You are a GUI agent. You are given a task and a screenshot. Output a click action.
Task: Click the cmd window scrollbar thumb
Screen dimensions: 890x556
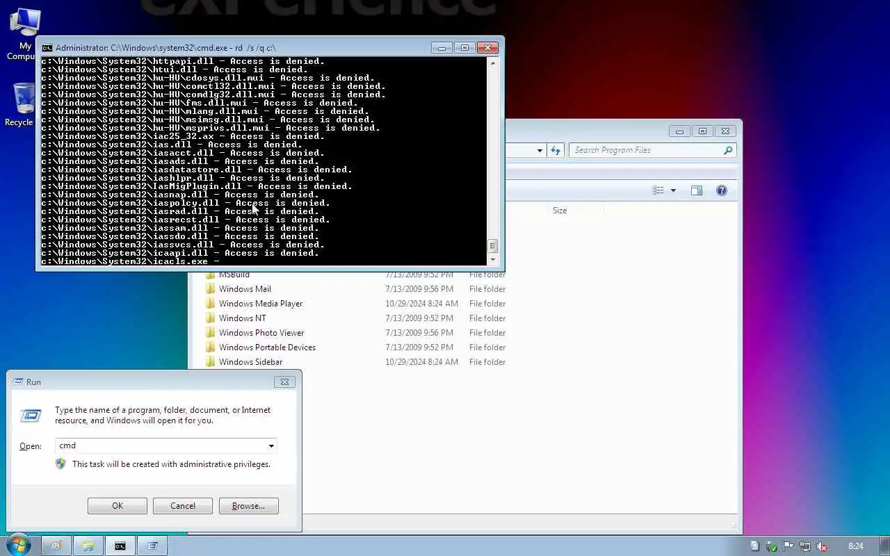493,246
